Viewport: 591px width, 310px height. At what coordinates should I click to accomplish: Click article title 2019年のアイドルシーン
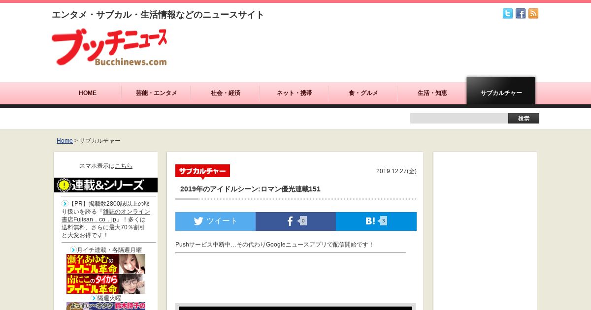(250, 189)
